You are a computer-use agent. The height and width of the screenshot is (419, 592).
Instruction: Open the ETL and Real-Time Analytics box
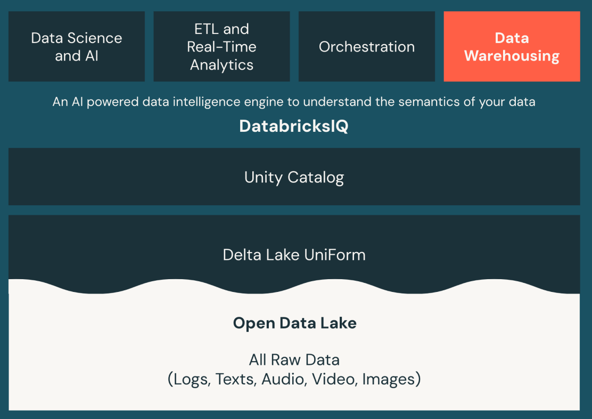pyautogui.click(x=221, y=47)
